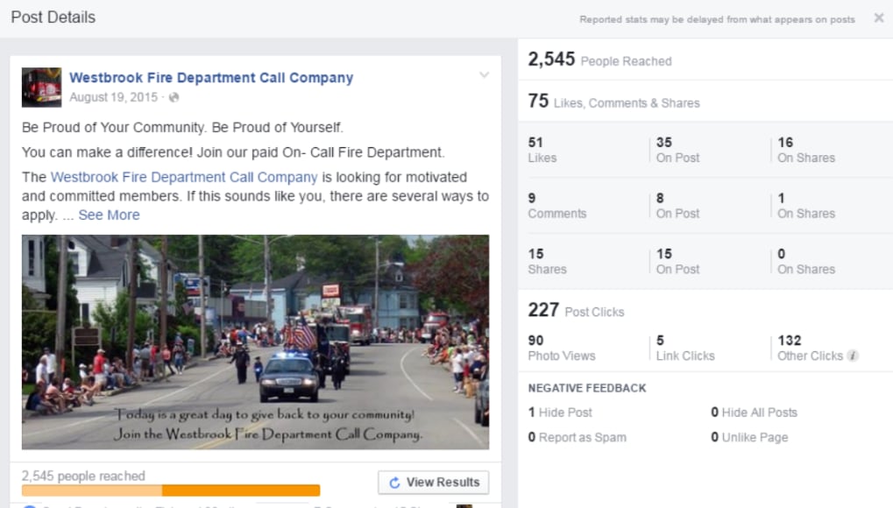This screenshot has width=893, height=508.
Task: Click the '15 Shares' total
Action: click(548, 261)
